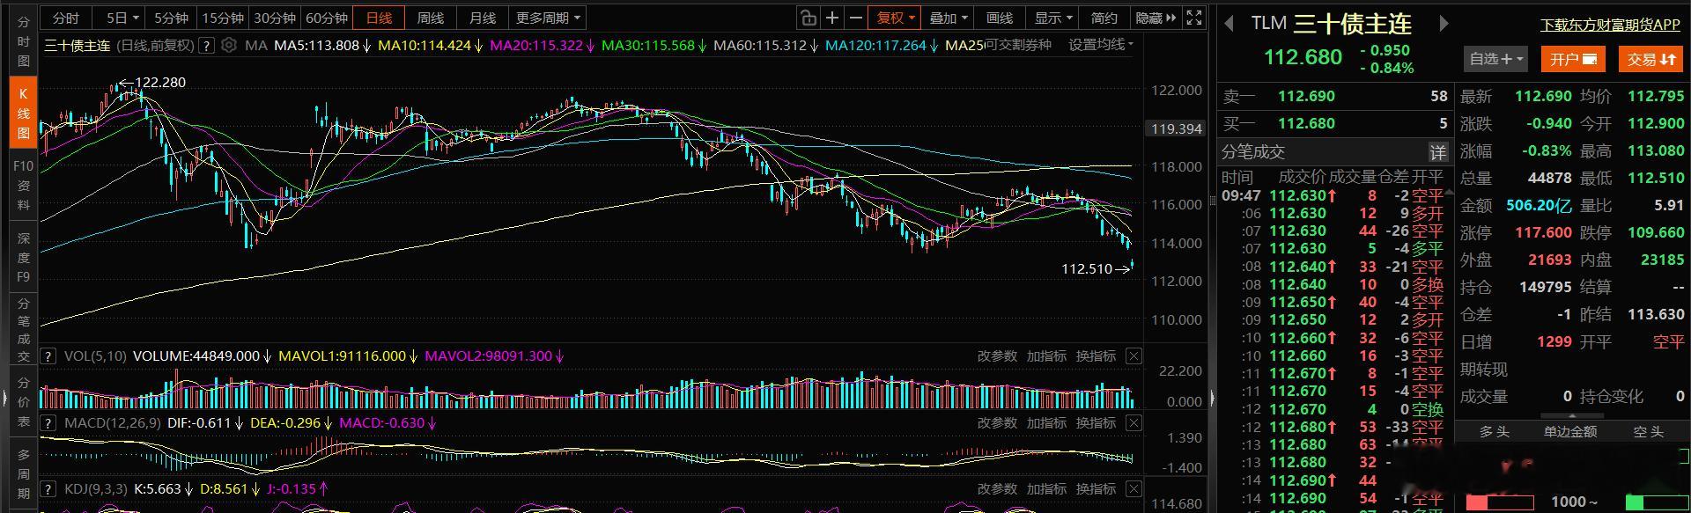Viewport: 1691px width, 513px height.
Task: Unlock chart with the padlock icon
Action: click(808, 18)
